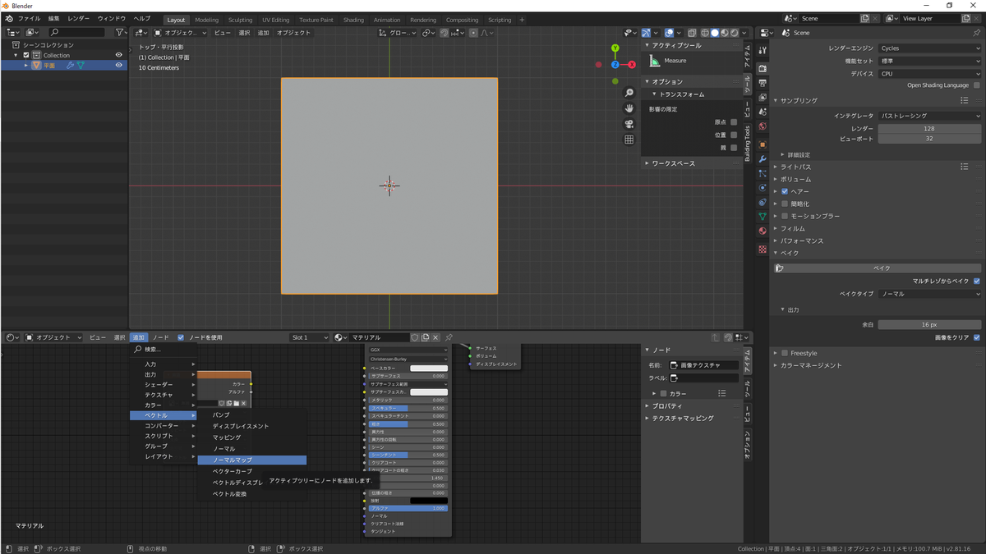Image resolution: width=986 pixels, height=554 pixels.
Task: Open the レンダーエンジン Cycles dropdown
Action: click(x=929, y=48)
